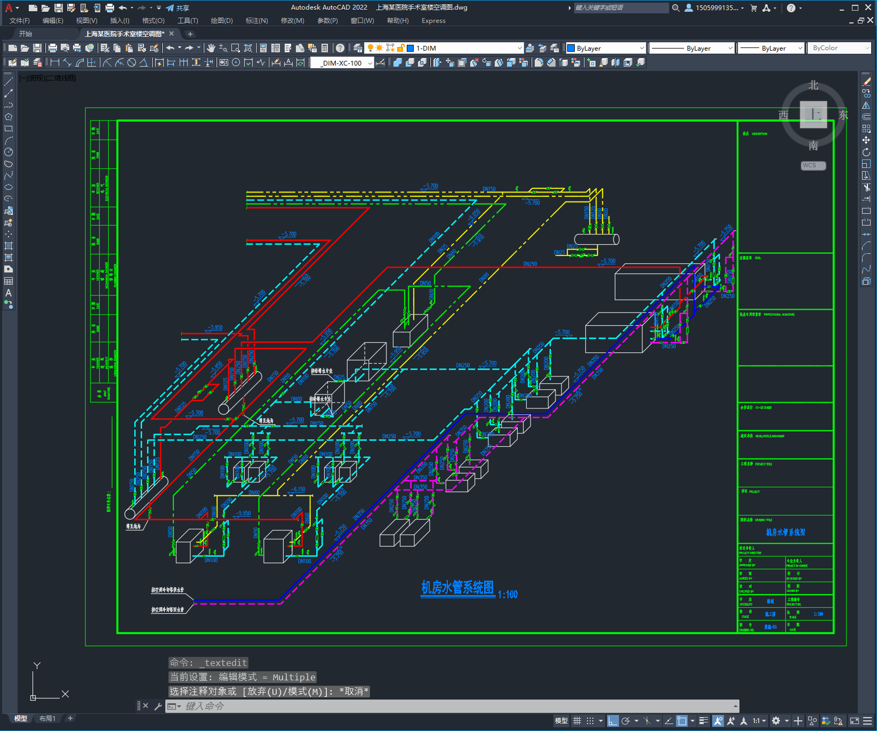Toggle object snap tracking in status bar
The height and width of the screenshot is (731, 877).
point(669,721)
